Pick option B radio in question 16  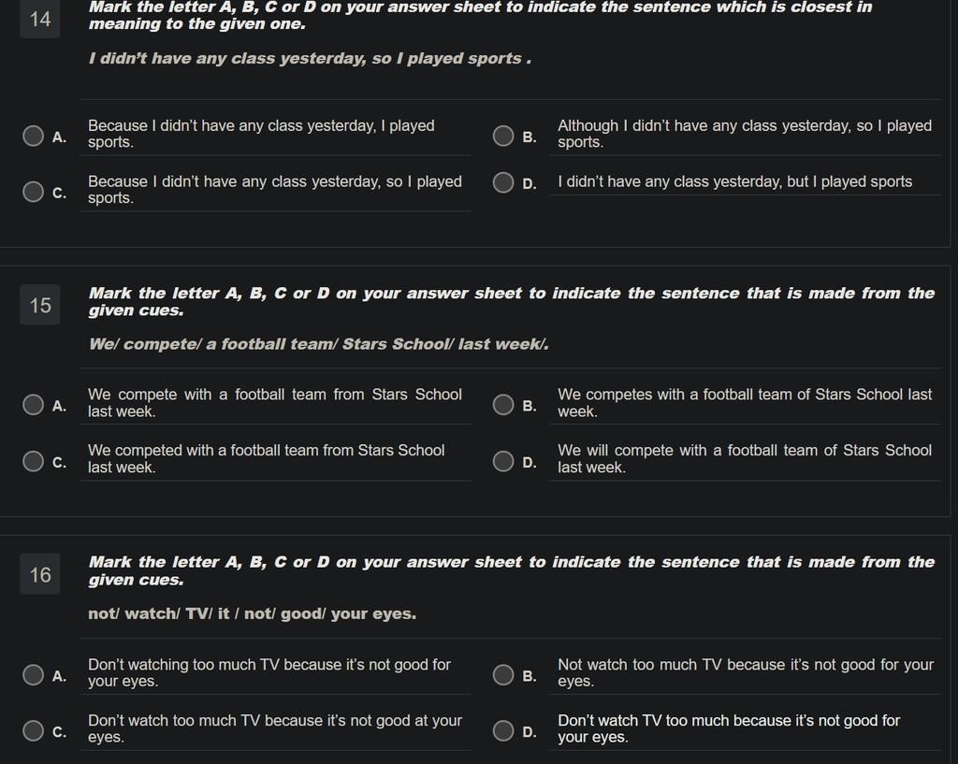(x=503, y=675)
